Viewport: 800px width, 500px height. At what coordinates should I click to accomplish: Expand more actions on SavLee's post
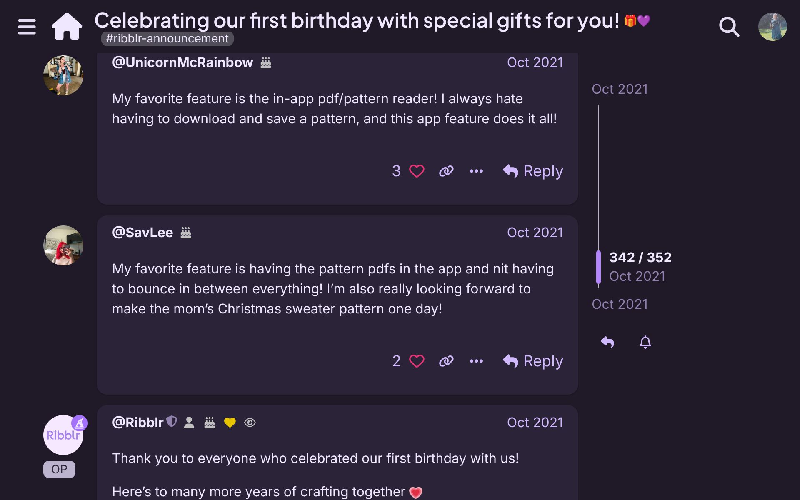476,361
